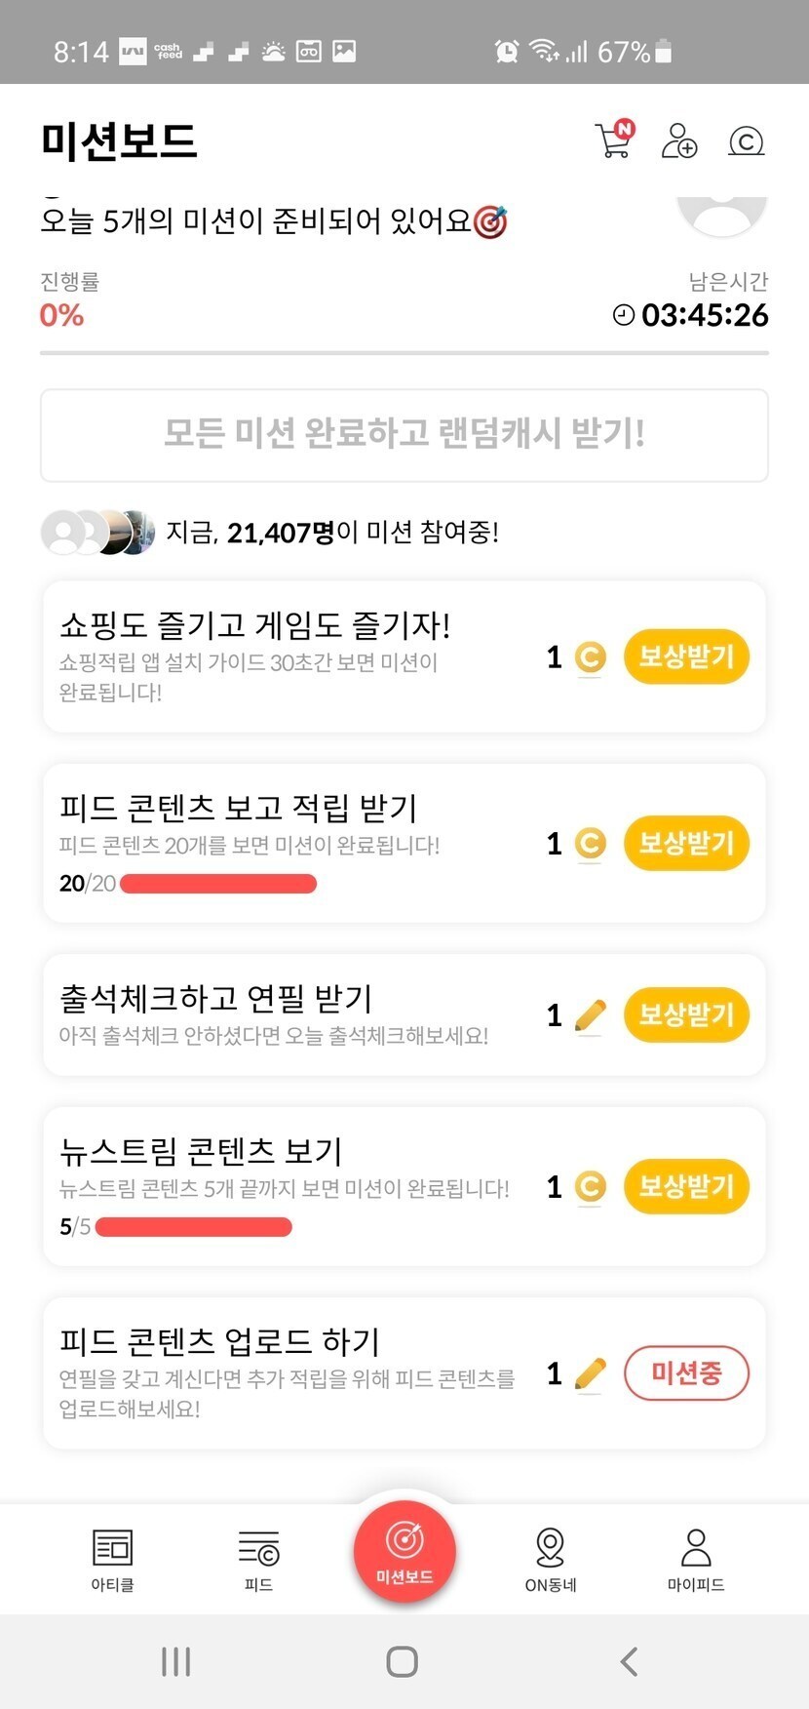This screenshot has width=809, height=1709.
Task: Claim reward for 쇼핑도 즐기고 게임도 즐기자 mission
Action: [686, 656]
